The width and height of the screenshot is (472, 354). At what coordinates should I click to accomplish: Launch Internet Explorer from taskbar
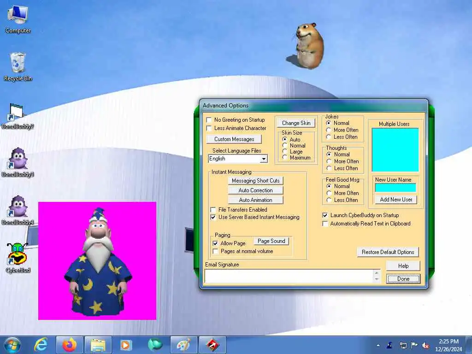41,345
